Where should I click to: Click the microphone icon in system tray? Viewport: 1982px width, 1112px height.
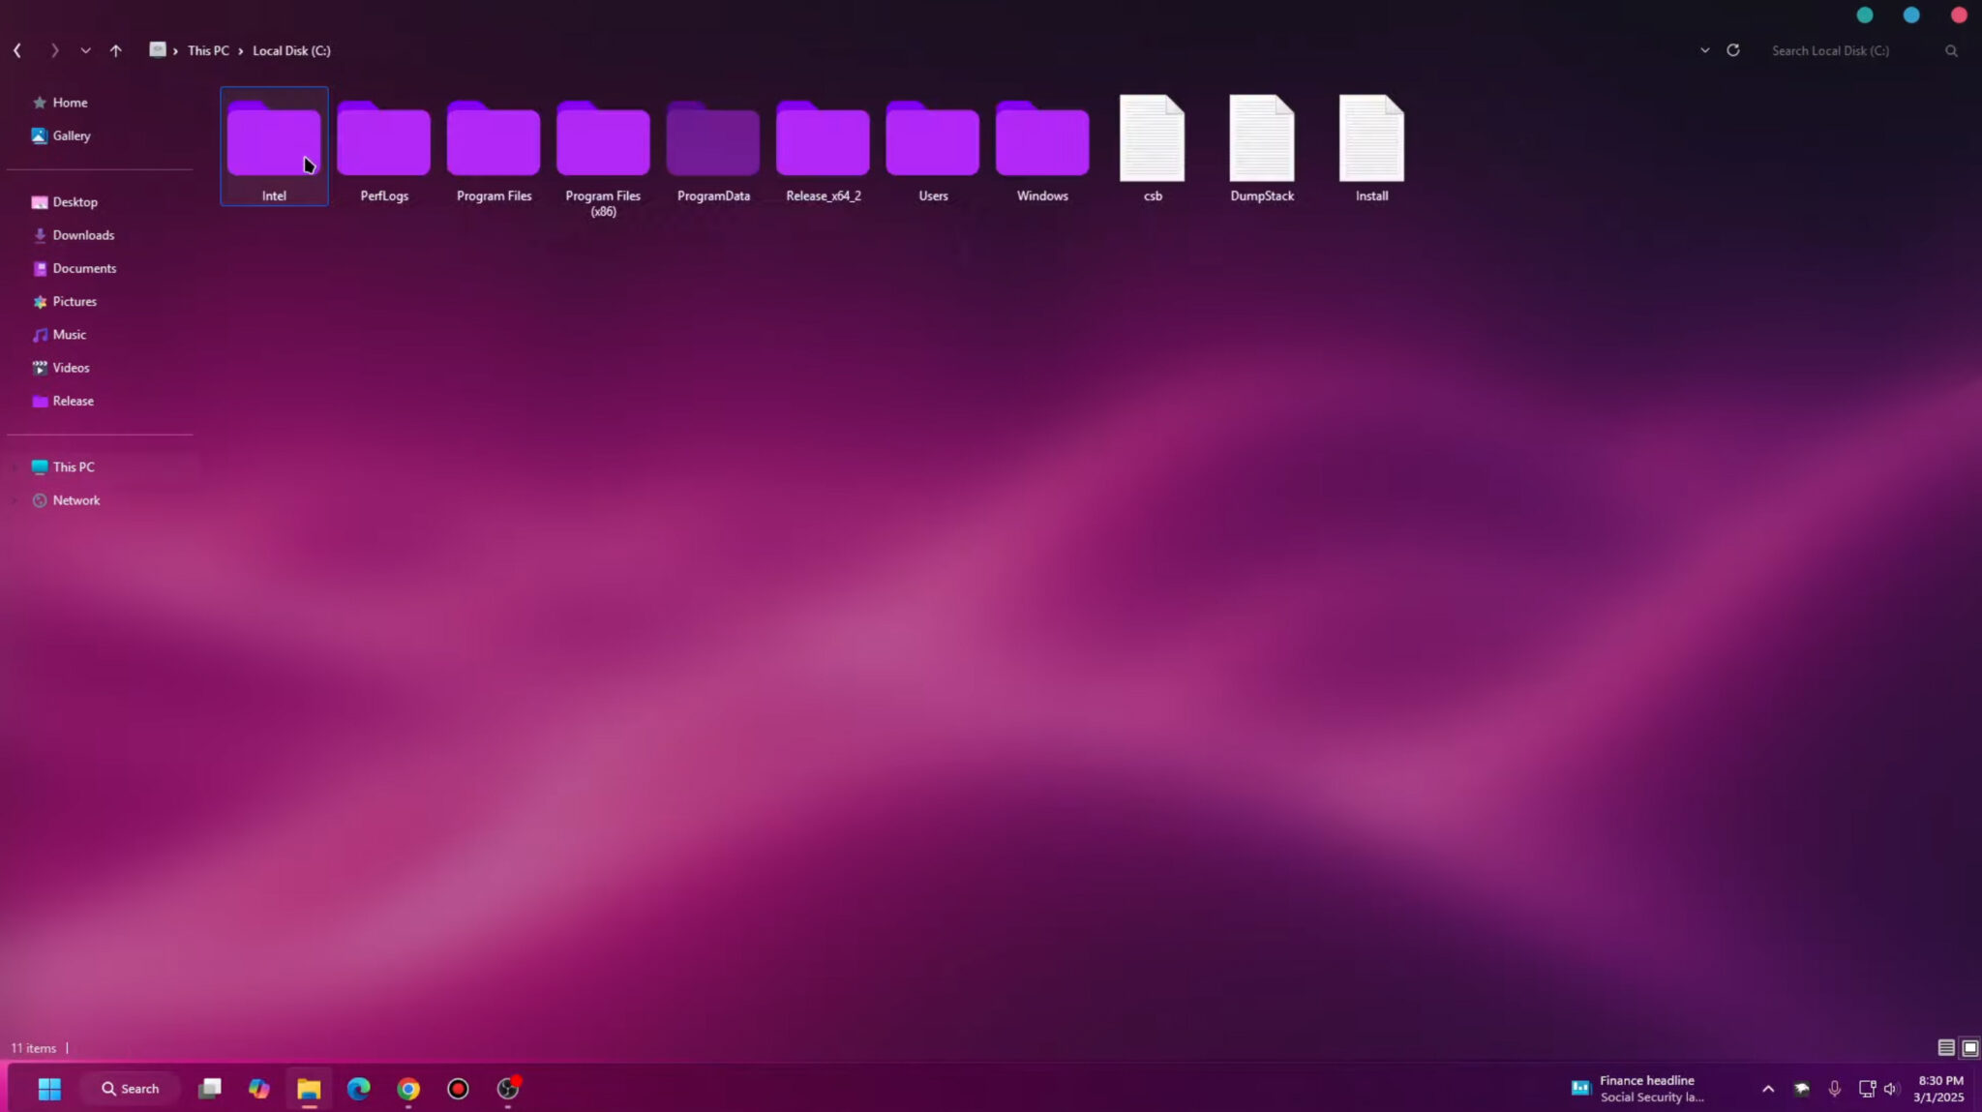1834,1088
